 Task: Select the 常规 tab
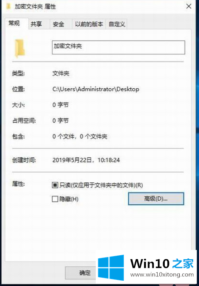[x=14, y=23]
